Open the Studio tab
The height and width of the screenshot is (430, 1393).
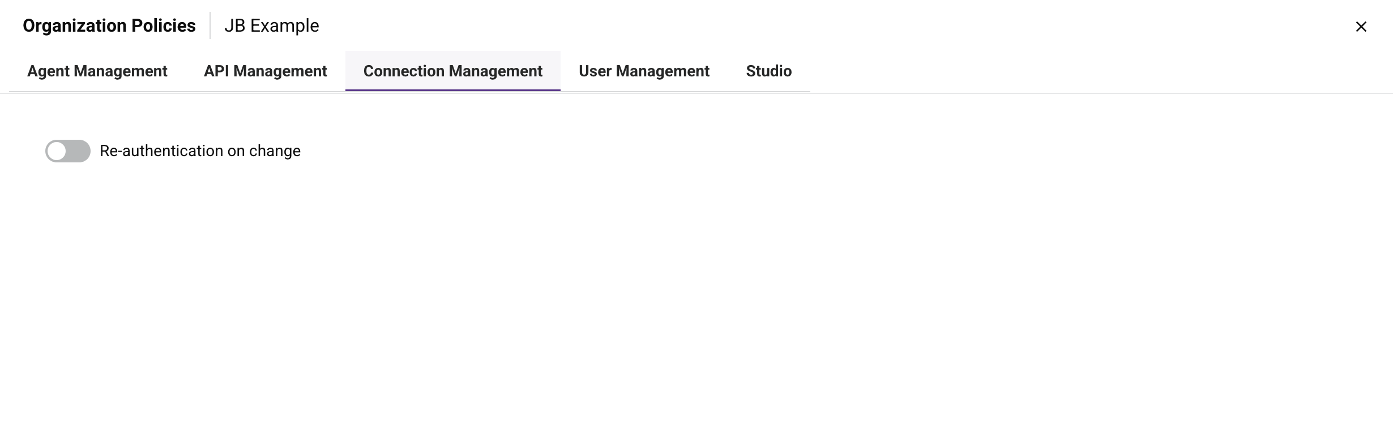768,71
